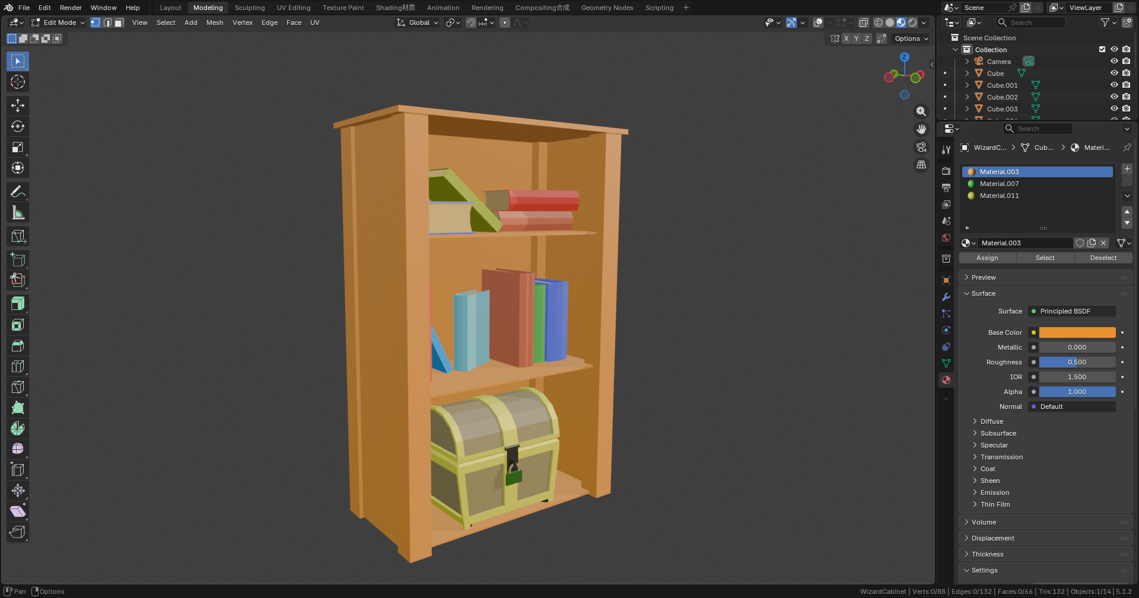The width and height of the screenshot is (1139, 598).
Task: Switch to edge select mode
Action: pos(107,23)
